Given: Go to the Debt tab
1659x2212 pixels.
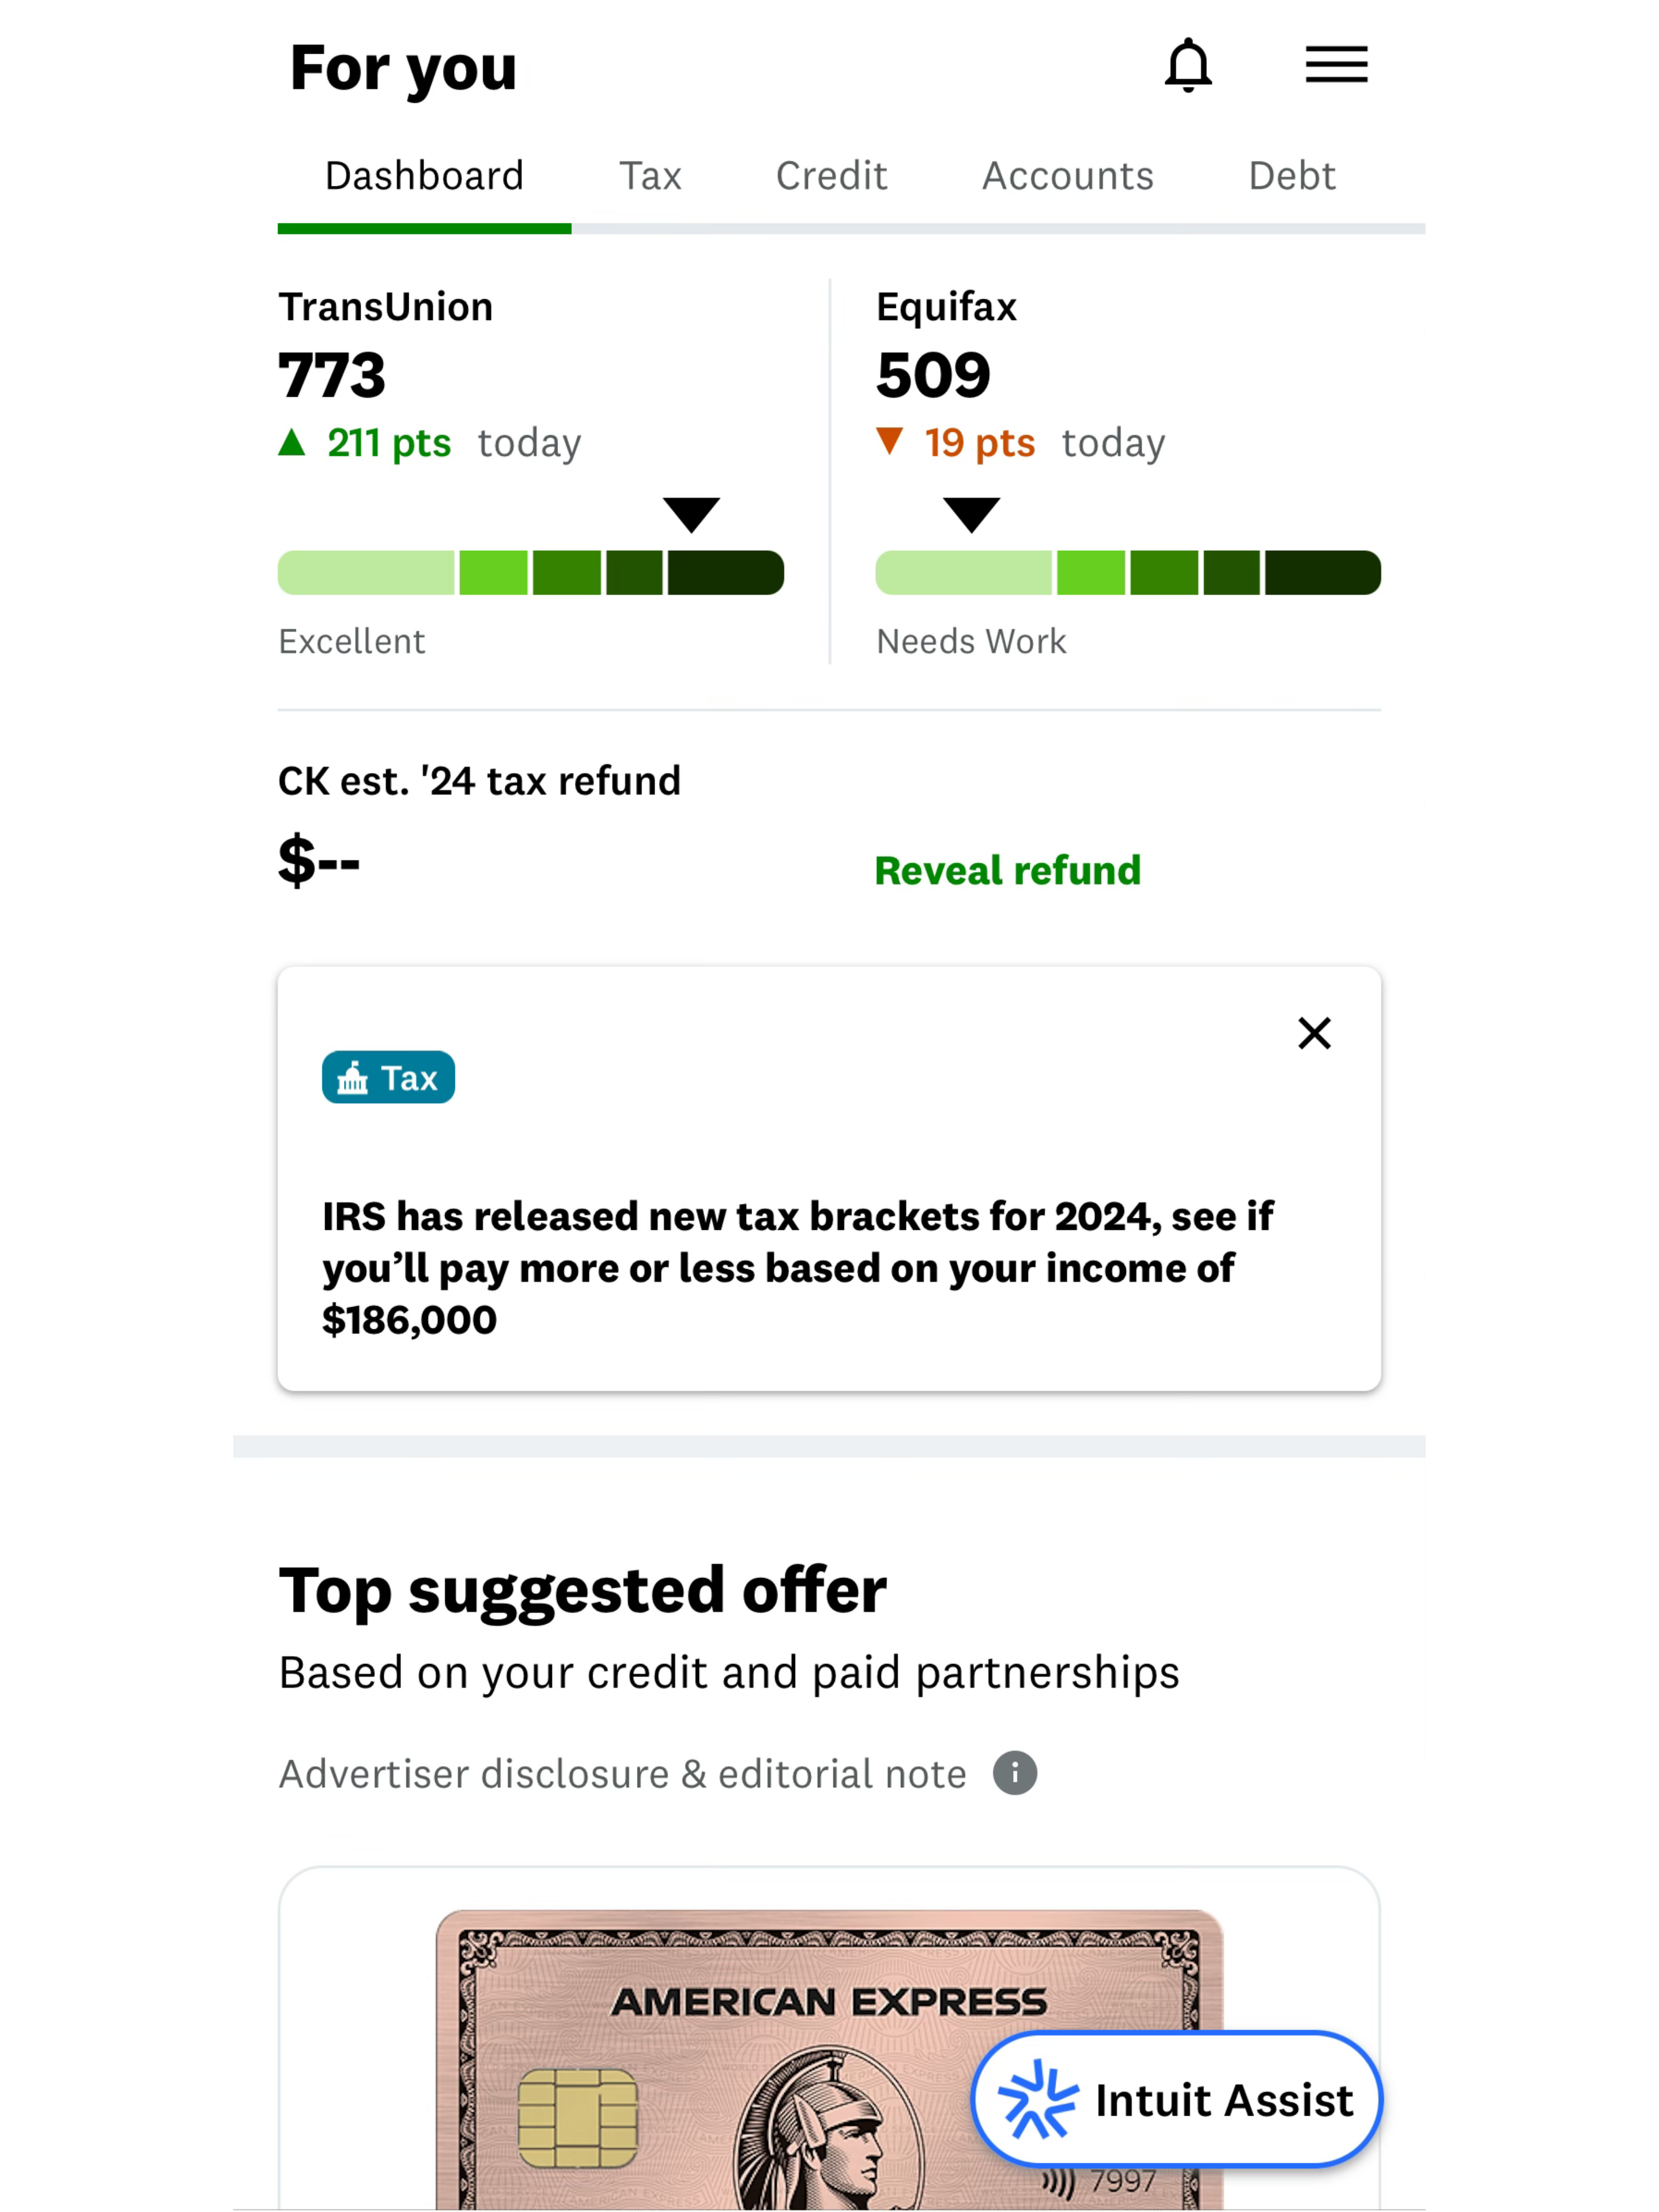Looking at the screenshot, I should tap(1291, 176).
